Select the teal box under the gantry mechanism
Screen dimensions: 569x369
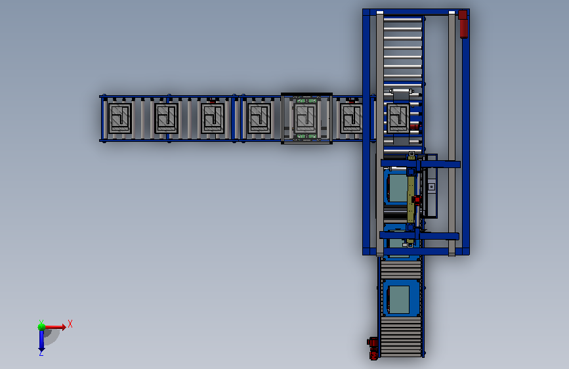coord(397,188)
